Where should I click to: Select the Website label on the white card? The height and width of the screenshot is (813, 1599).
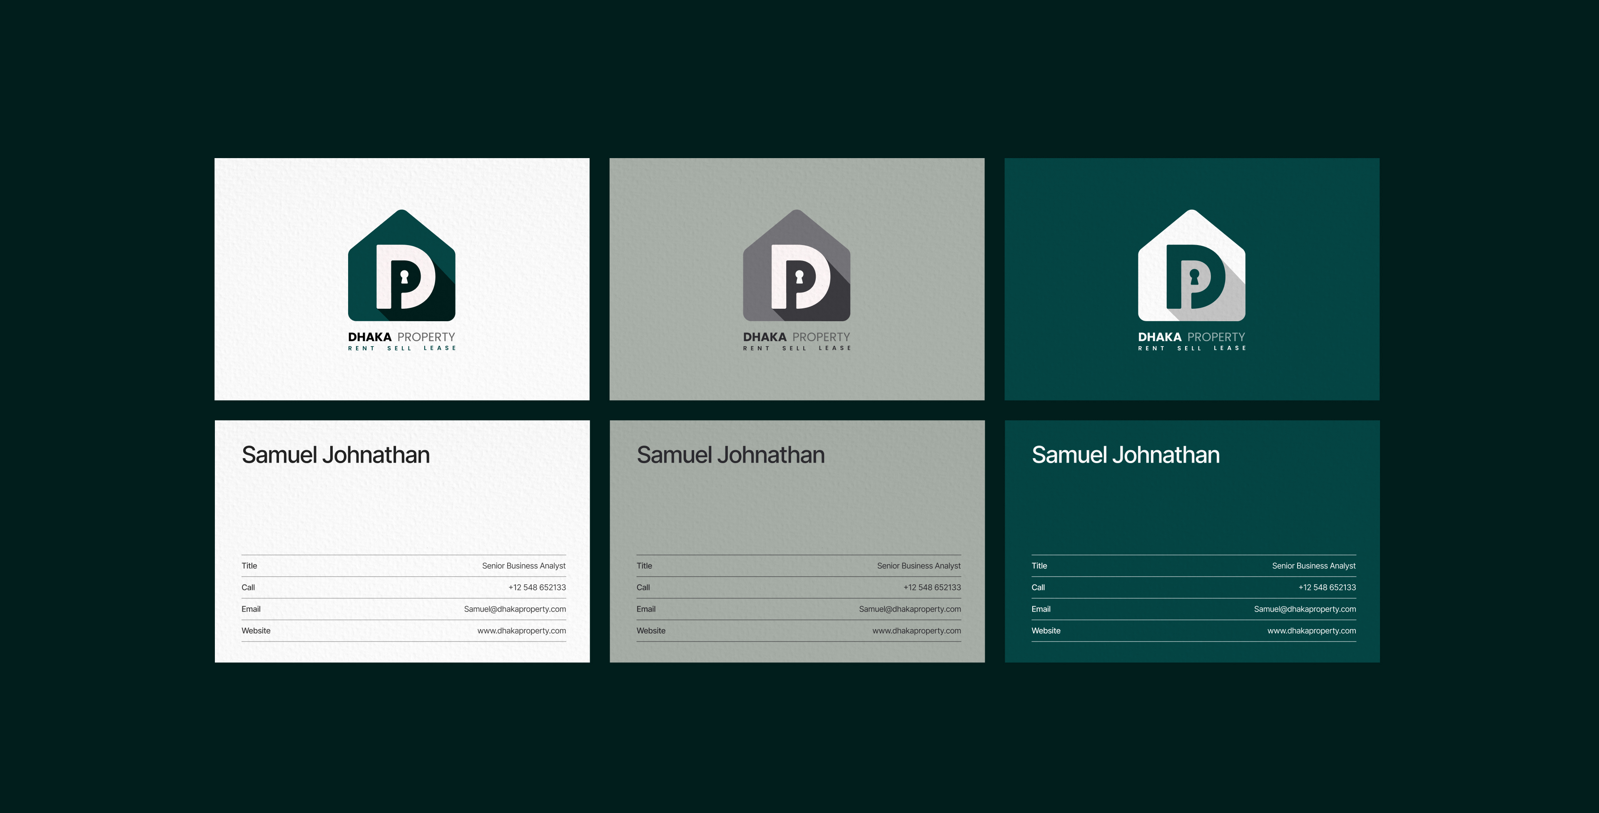pyautogui.click(x=256, y=631)
